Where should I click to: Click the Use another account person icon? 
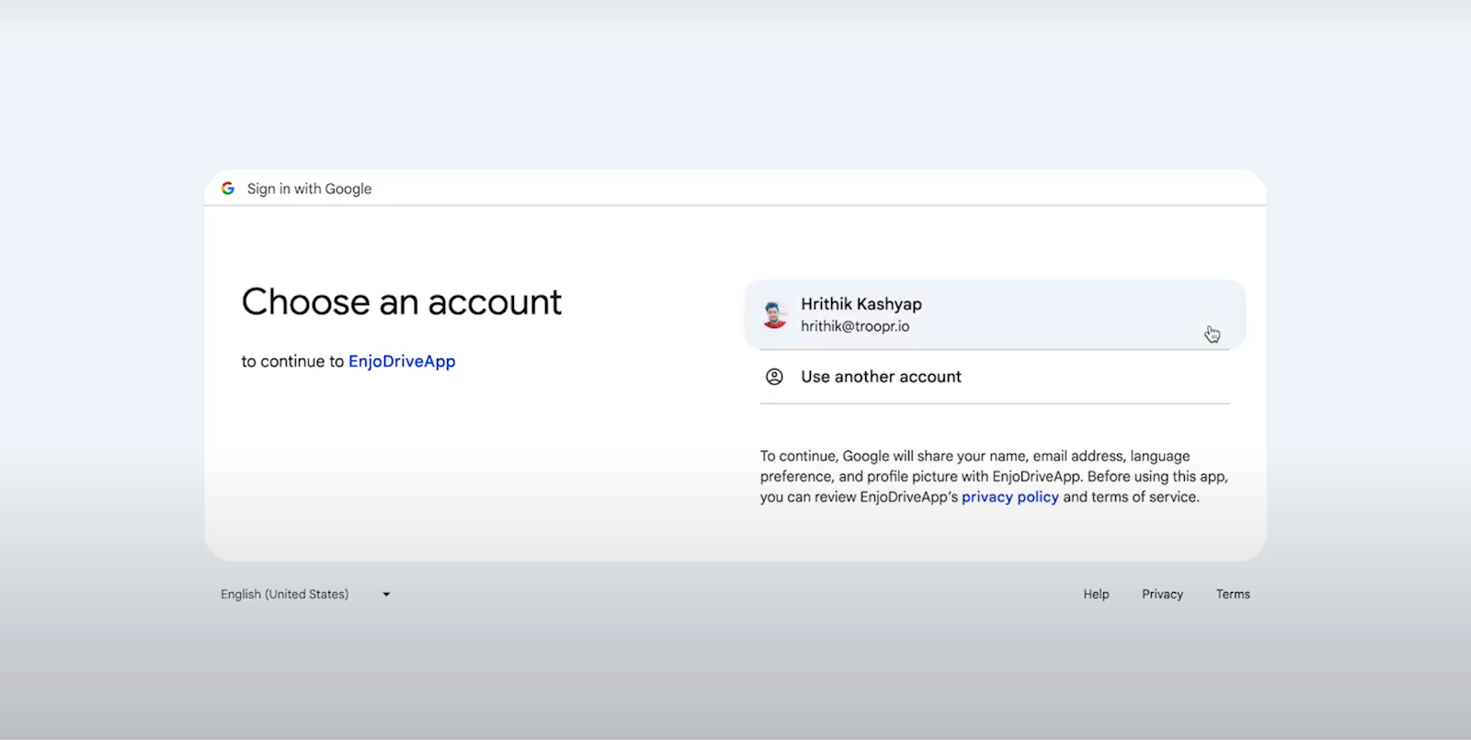775,377
